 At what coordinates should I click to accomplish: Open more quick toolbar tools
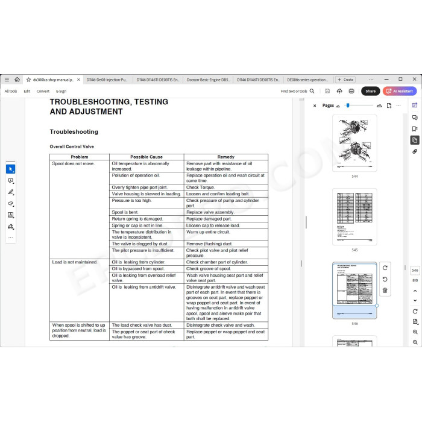click(x=10, y=238)
